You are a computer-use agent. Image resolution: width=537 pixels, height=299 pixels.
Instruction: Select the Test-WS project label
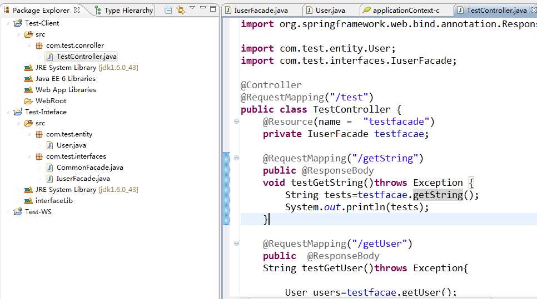pos(38,212)
